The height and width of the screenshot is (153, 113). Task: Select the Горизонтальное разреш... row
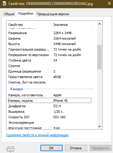(50, 49)
